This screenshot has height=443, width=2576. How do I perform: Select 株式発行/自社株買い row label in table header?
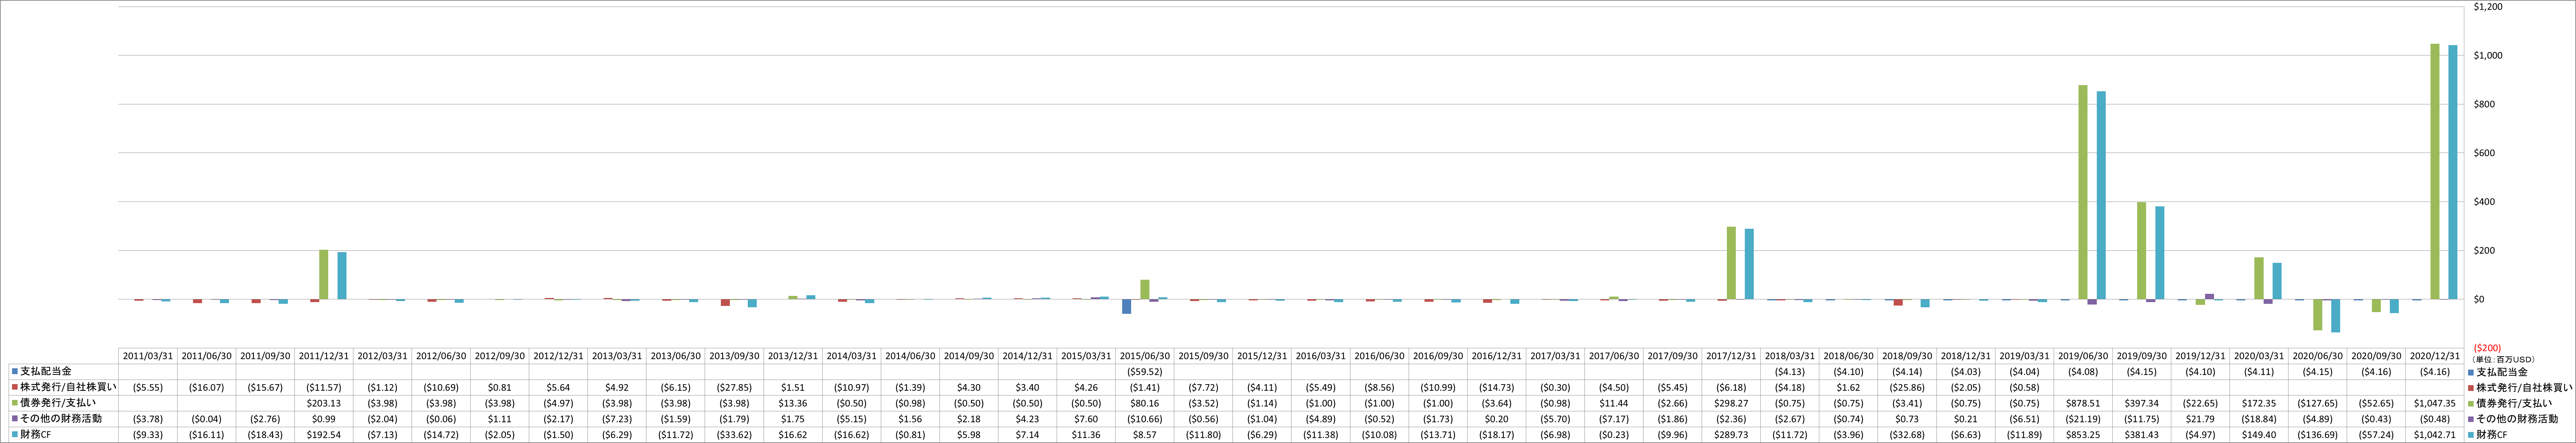(68, 387)
